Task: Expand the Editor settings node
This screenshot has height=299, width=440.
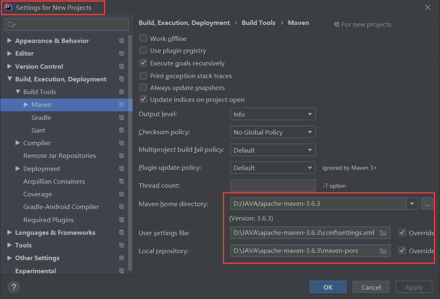Action: pos(9,53)
